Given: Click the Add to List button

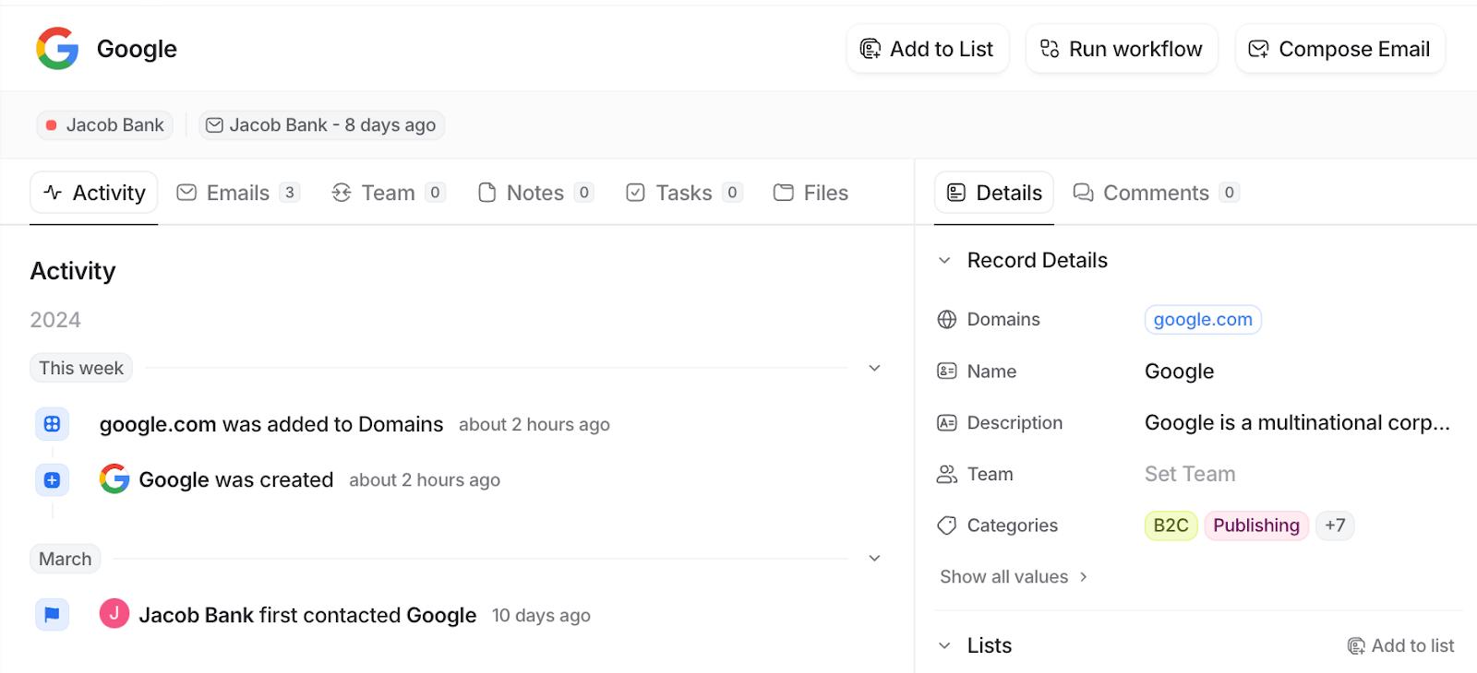Looking at the screenshot, I should coord(928,49).
